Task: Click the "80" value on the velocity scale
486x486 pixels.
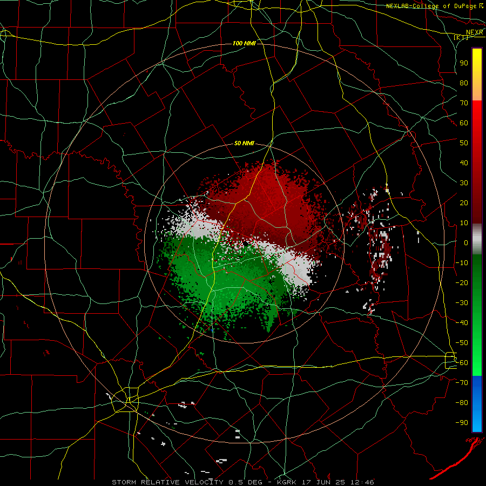Action: click(x=464, y=83)
